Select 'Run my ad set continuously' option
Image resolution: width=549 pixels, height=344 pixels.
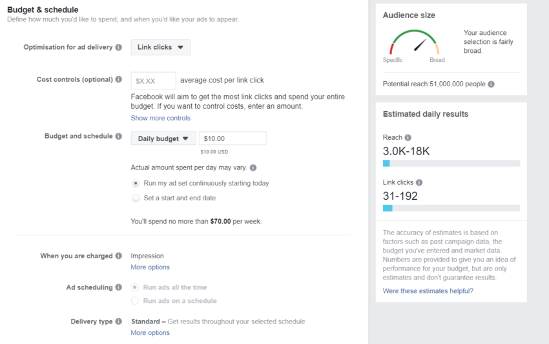click(x=136, y=183)
